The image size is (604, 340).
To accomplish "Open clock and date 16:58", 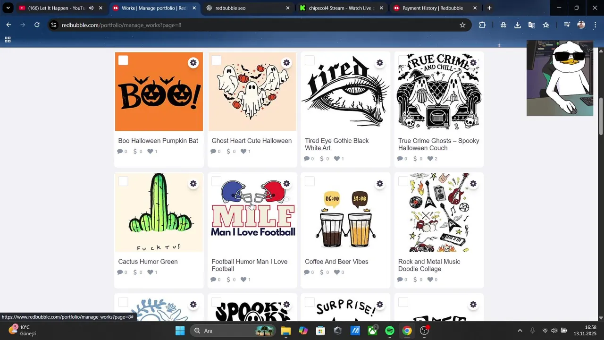I will coord(585,330).
